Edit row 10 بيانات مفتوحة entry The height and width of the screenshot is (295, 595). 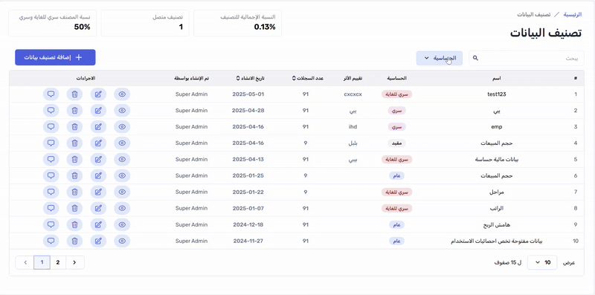(98, 241)
